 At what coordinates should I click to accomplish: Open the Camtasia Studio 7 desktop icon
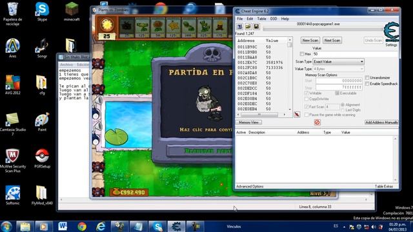click(x=12, y=124)
